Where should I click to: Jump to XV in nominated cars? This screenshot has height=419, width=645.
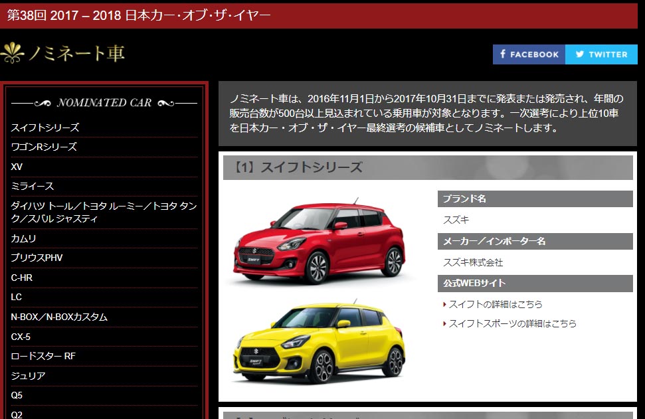[x=17, y=167]
